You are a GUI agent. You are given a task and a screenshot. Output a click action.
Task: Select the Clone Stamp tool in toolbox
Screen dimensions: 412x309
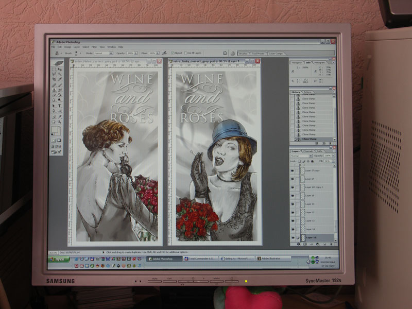(x=54, y=90)
